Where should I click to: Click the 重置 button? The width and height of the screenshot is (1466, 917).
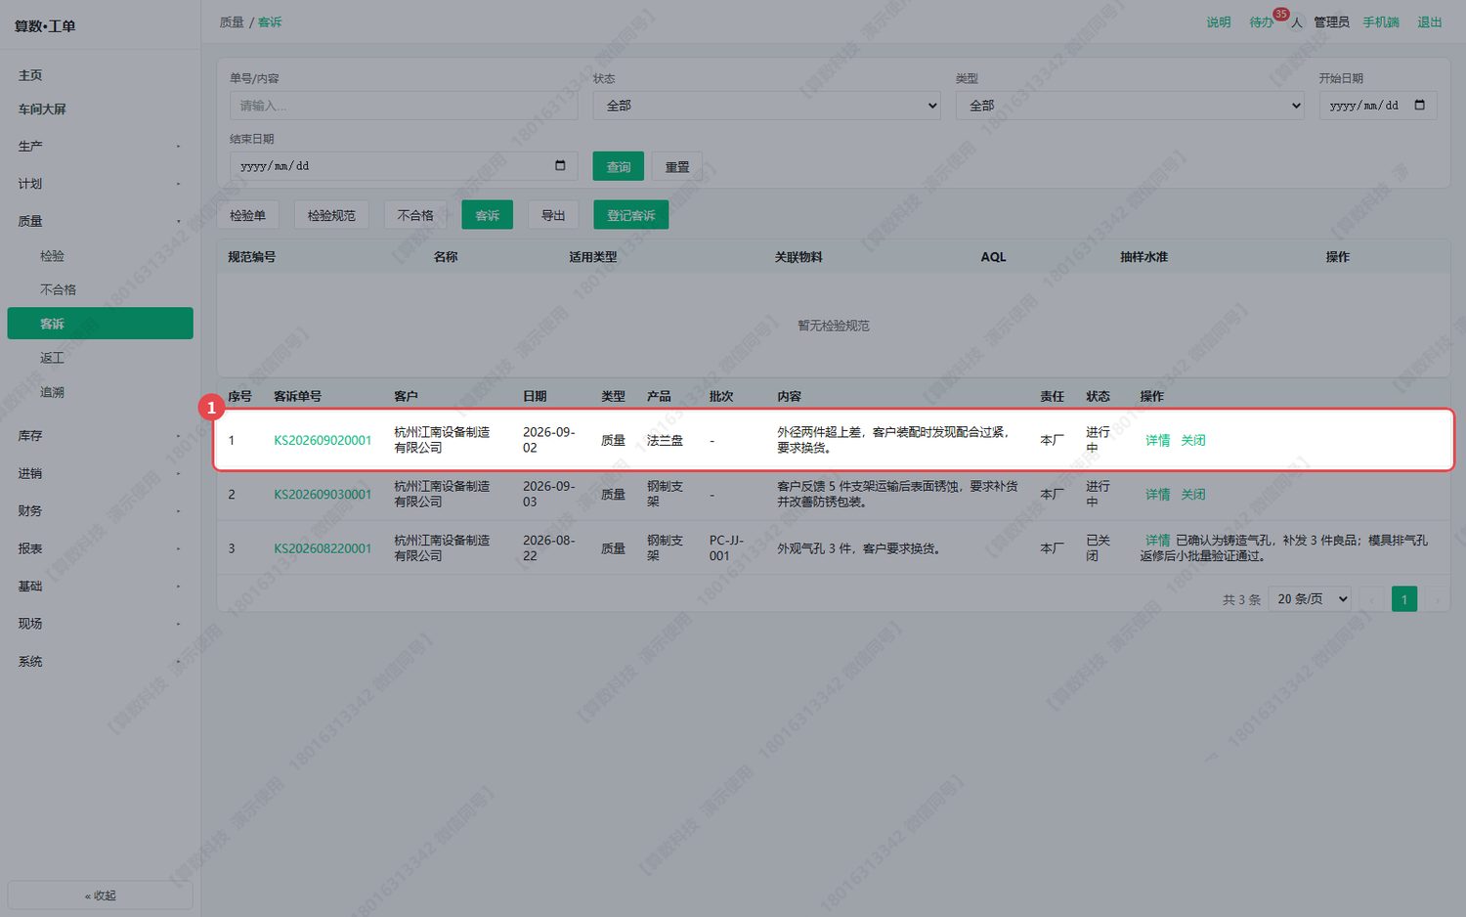point(677,167)
